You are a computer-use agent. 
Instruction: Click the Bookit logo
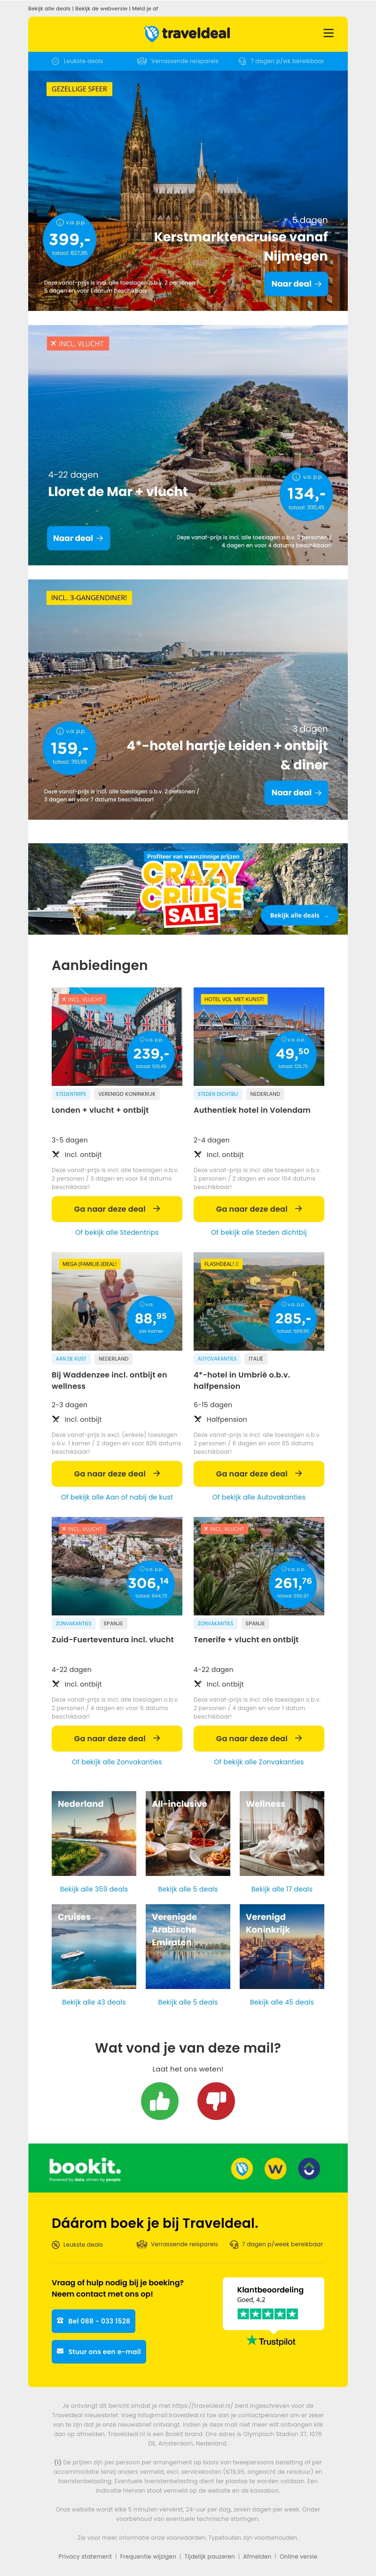85,2167
